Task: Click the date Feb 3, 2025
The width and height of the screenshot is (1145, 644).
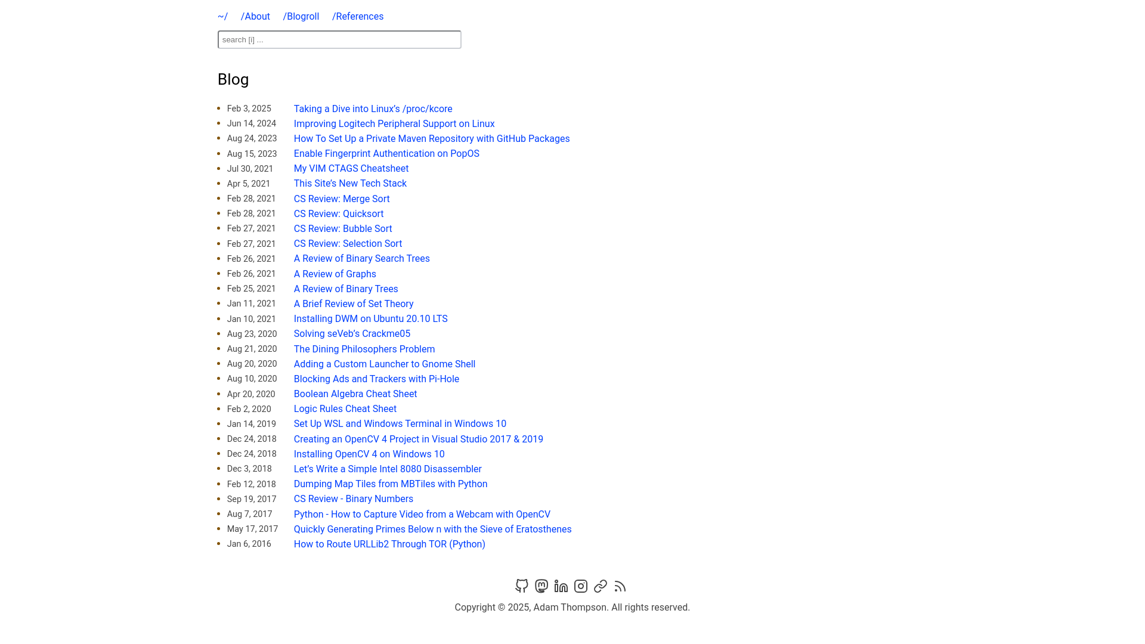Action: (x=249, y=109)
